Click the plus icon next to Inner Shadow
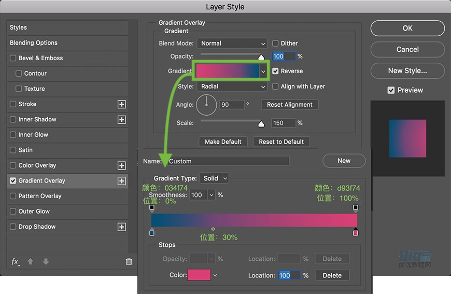 pos(121,120)
